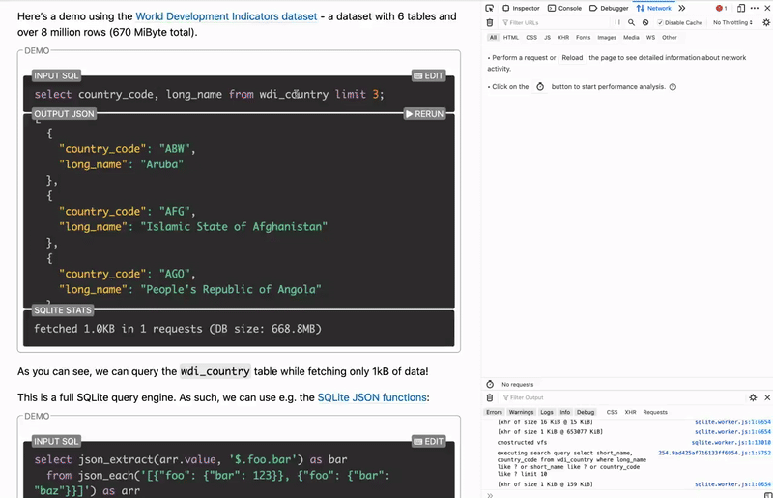
Task: Open World Development Indicators dataset link
Action: click(x=226, y=16)
